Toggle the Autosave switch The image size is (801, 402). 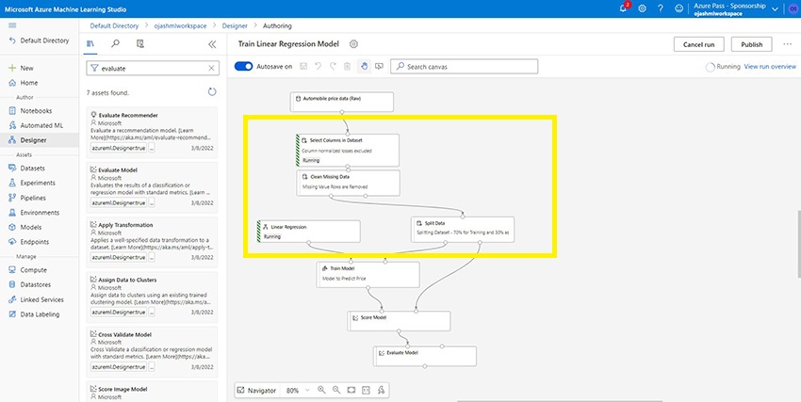(x=244, y=66)
